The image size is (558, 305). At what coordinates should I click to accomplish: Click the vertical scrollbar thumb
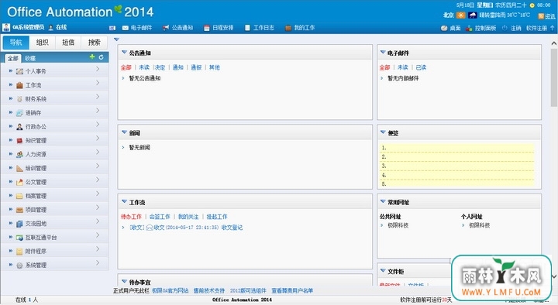553,77
